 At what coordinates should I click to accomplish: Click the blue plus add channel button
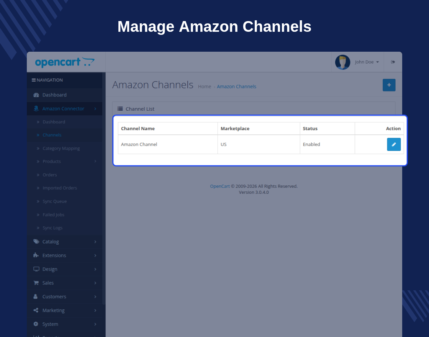coord(389,85)
